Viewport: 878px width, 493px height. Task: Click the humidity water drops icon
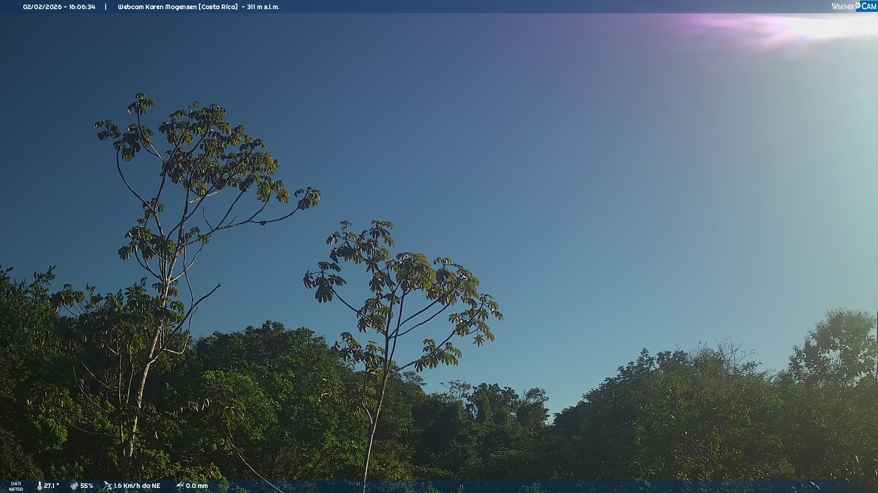(74, 486)
